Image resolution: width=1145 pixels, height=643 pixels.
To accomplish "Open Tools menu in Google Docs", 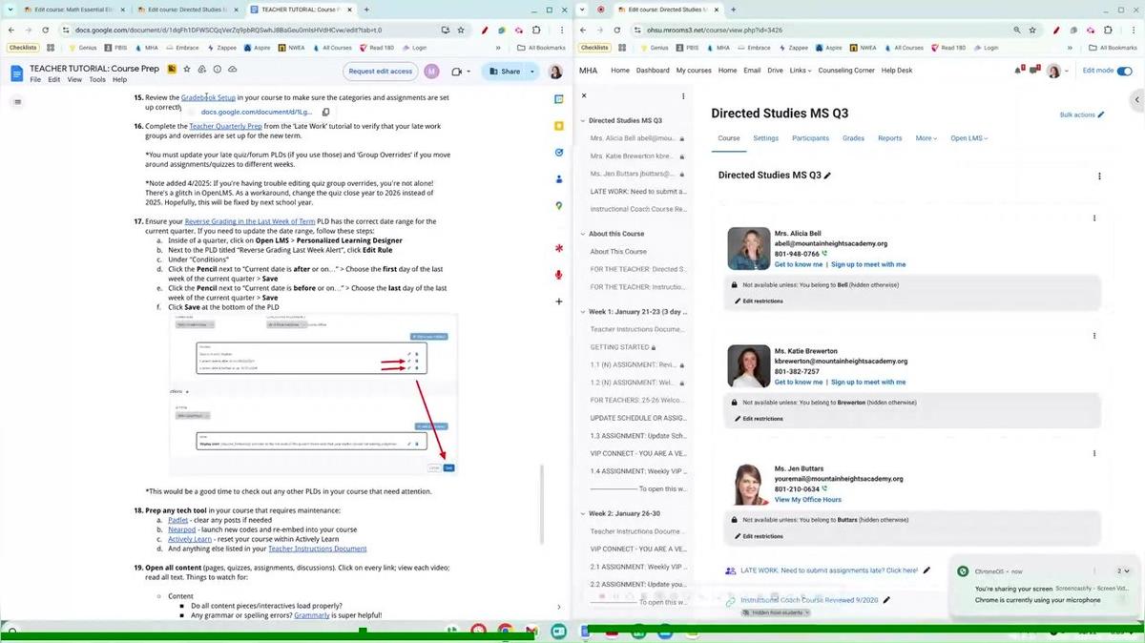I will (96, 80).
